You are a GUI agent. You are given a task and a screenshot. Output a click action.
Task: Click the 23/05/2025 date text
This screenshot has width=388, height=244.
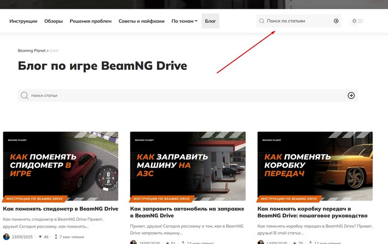tap(22, 237)
